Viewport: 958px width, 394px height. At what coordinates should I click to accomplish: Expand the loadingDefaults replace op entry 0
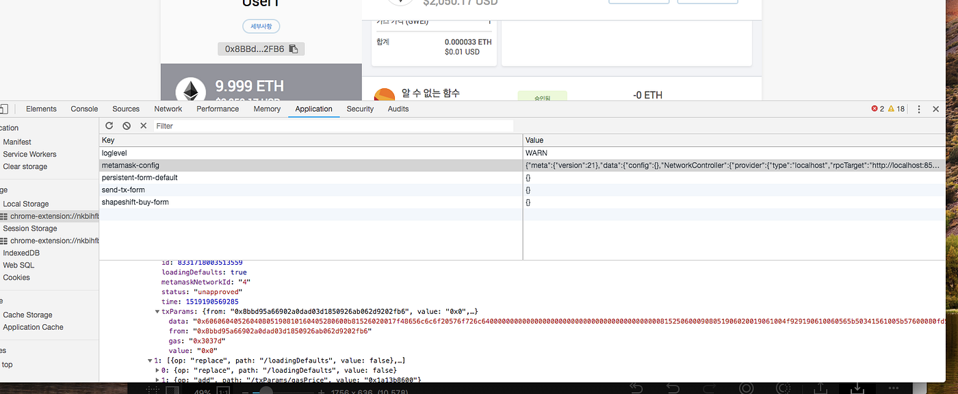(158, 370)
